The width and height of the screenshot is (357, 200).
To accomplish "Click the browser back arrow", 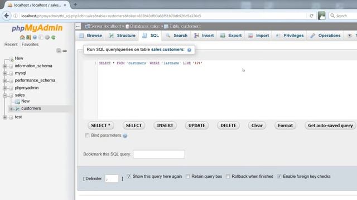I will [7, 16].
